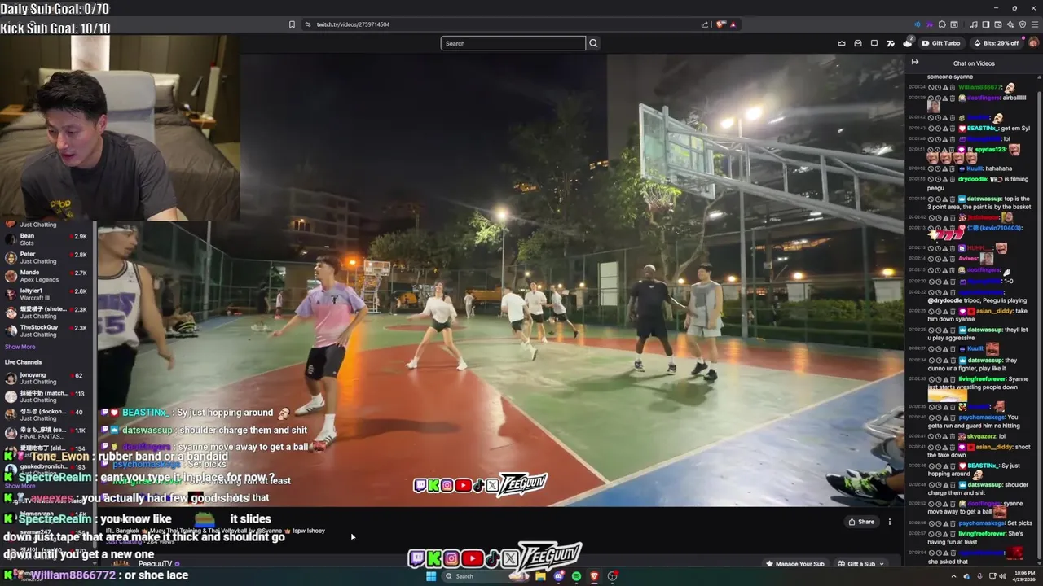Open Spotify from the taskbar
Image resolution: width=1043 pixels, height=586 pixels.
tap(576, 576)
